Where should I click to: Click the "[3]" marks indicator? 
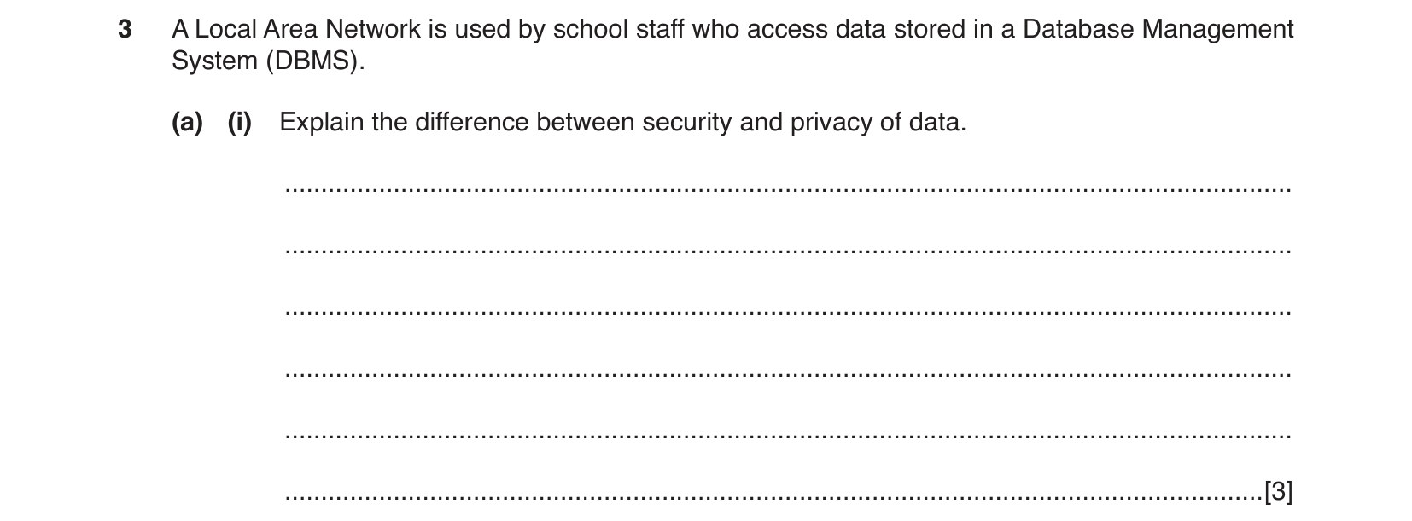point(1277,492)
